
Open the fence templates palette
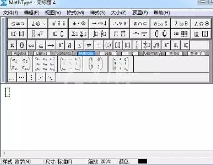click(17, 34)
